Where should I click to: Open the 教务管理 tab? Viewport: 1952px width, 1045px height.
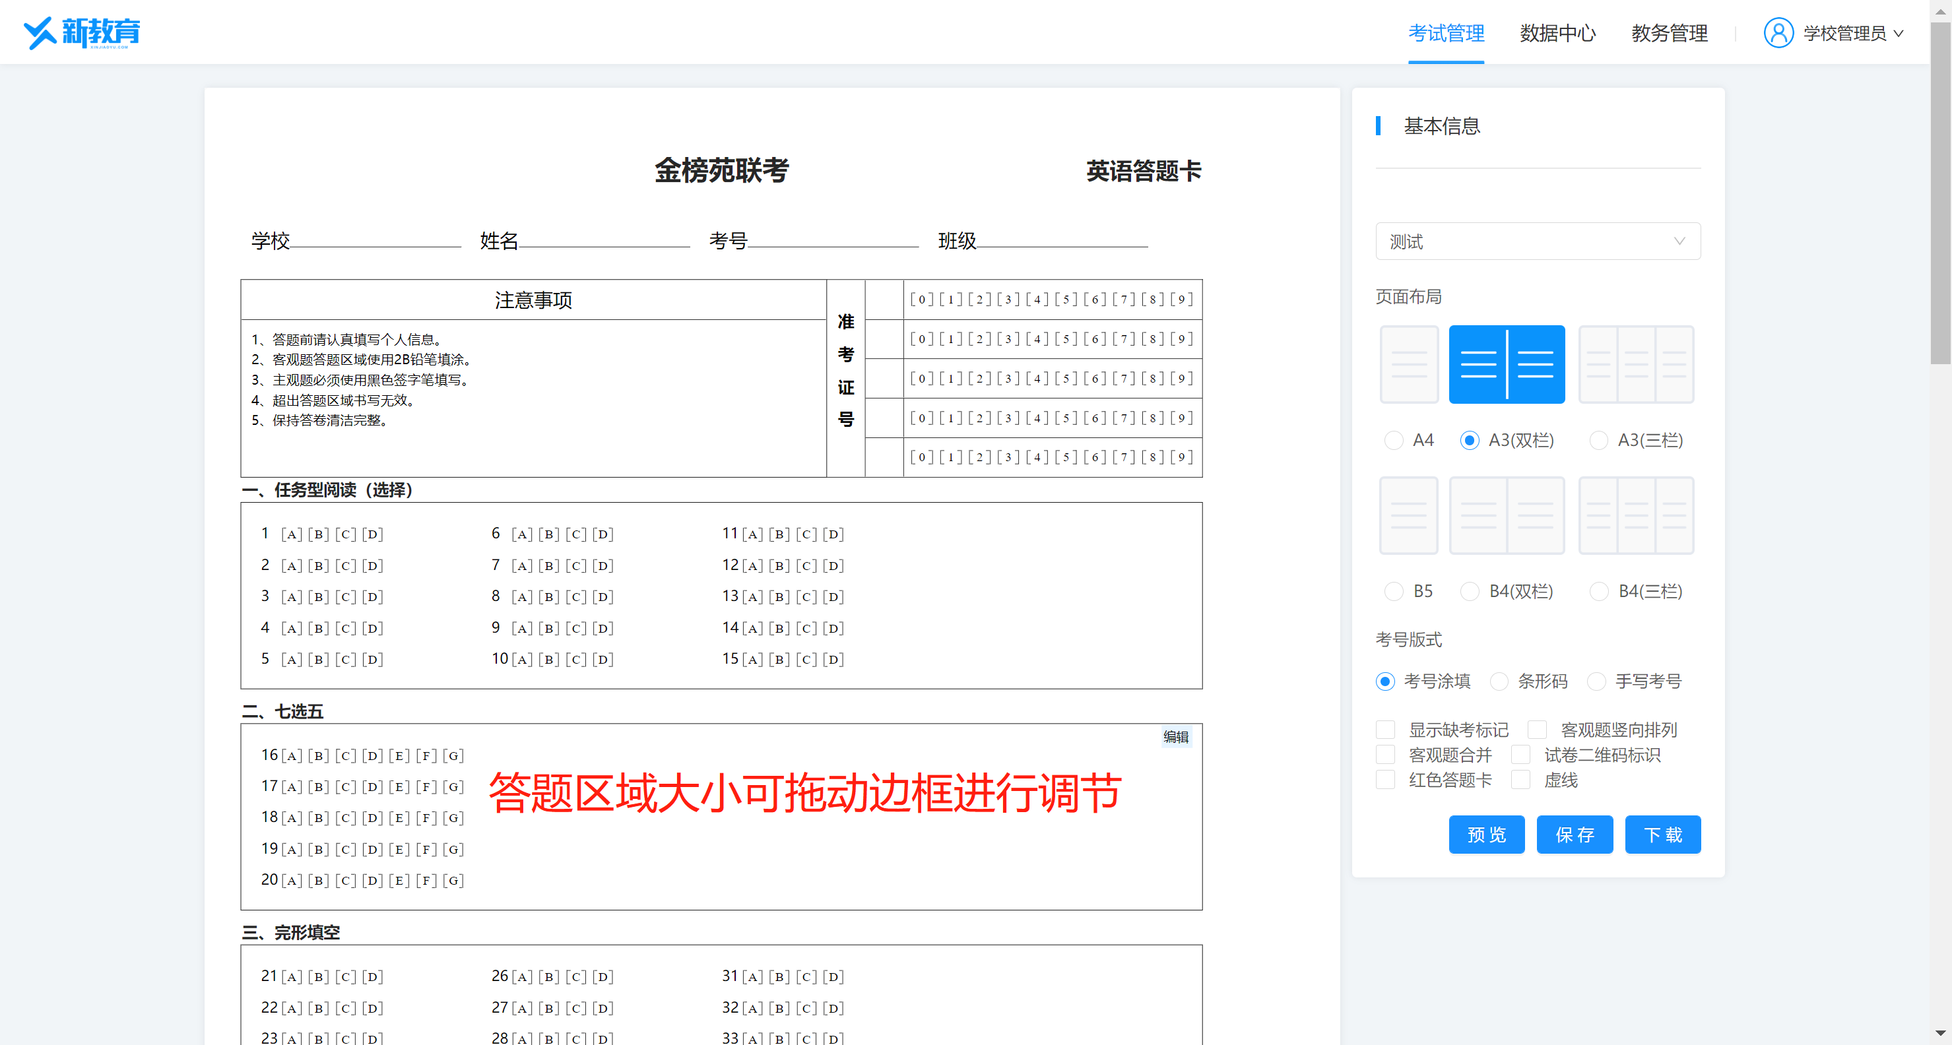click(1669, 34)
